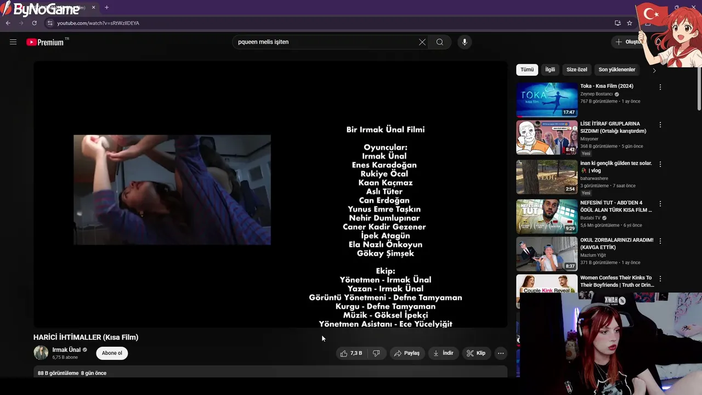Open site info icon in address bar
Image resolution: width=702 pixels, height=395 pixels.
50,23
